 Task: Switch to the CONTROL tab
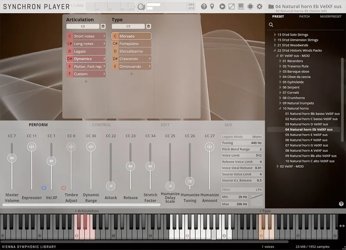pos(102,125)
